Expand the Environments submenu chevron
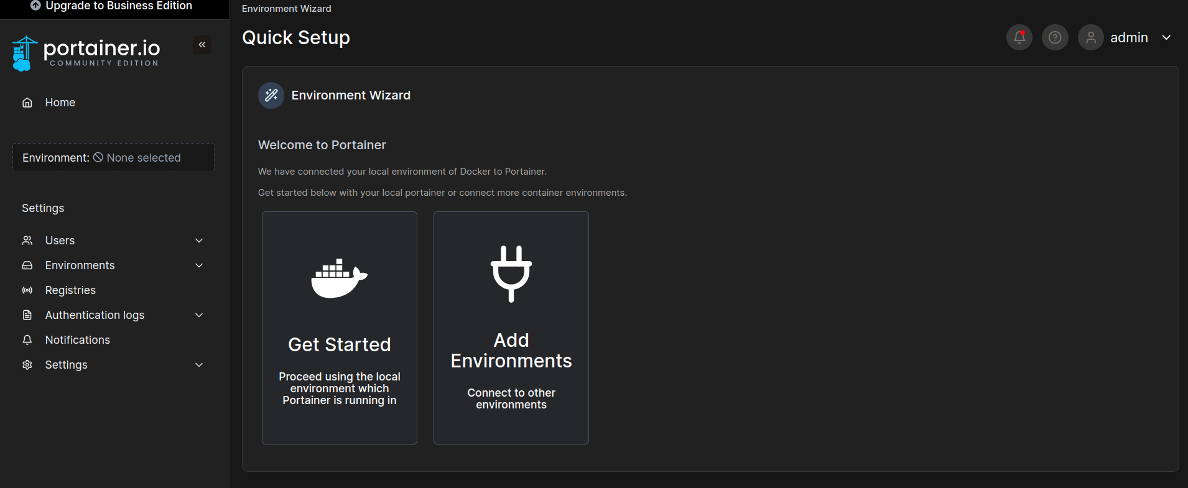Screen dimensions: 1188x488 (x=199, y=265)
